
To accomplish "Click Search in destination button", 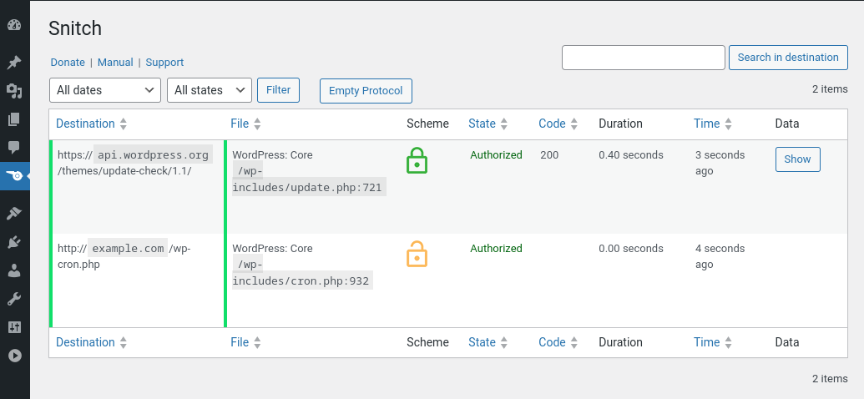I will tap(788, 58).
